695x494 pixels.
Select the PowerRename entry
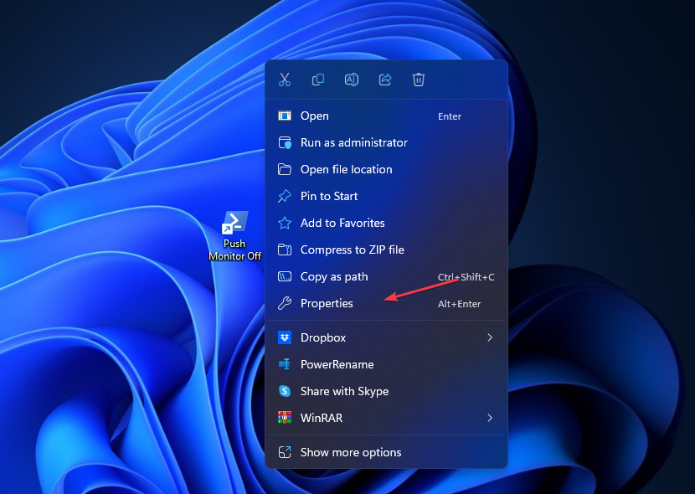(387, 364)
